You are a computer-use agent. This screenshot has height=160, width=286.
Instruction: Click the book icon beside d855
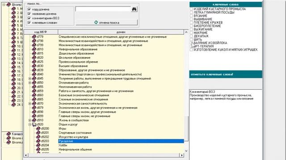pos(34,87)
